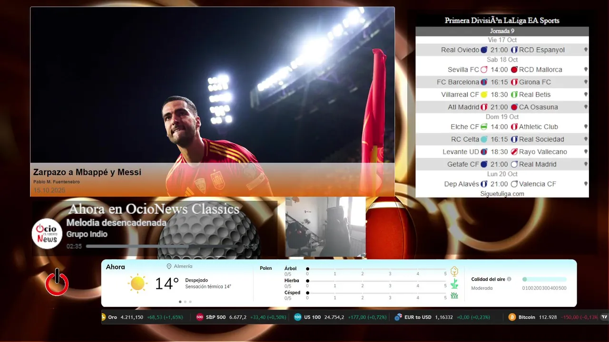Click the Athletic Club team name
Viewport: 609px width, 342px height.
point(539,127)
